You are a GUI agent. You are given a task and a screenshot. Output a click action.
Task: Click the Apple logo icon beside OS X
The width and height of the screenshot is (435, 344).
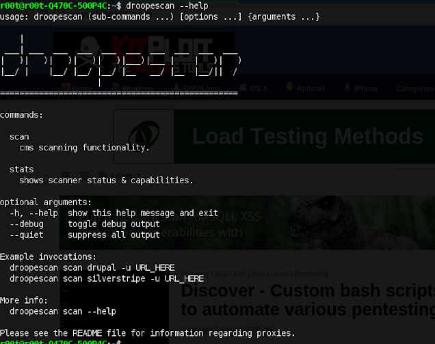pyautogui.click(x=243, y=87)
